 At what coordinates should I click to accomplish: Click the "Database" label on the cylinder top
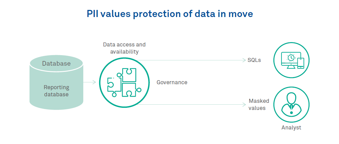coord(56,63)
